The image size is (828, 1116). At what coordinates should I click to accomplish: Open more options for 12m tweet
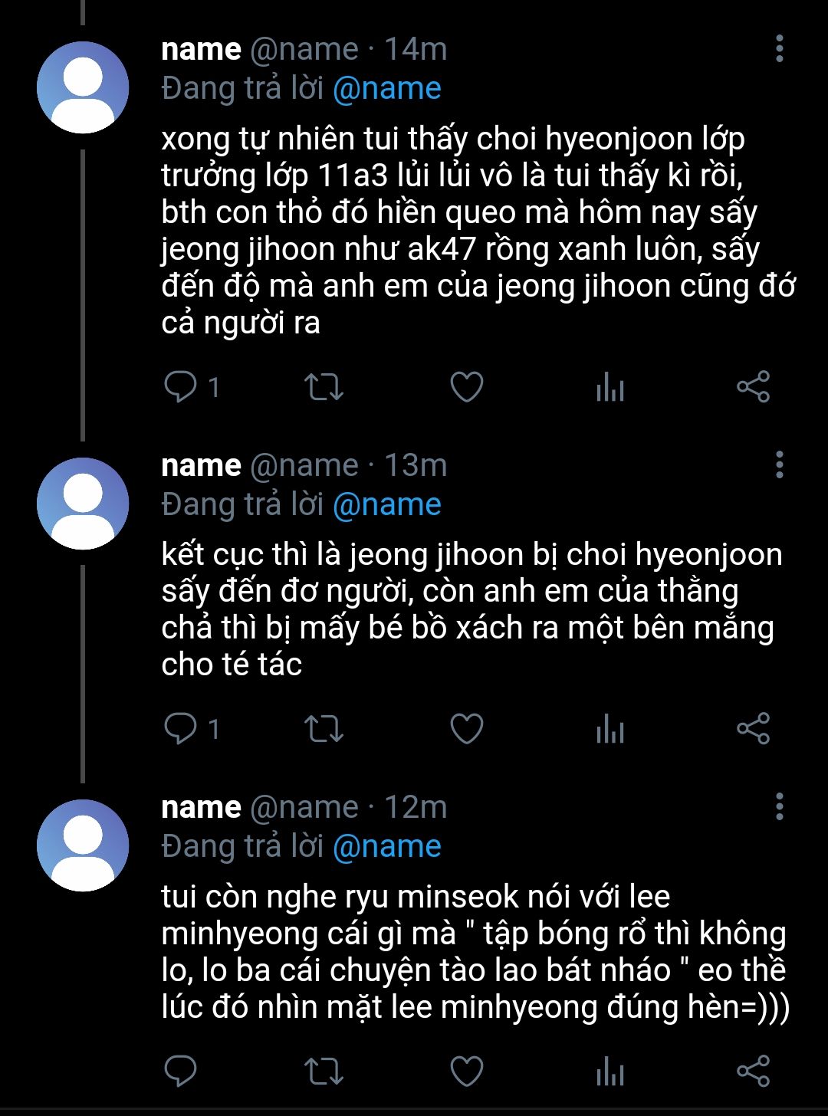click(779, 806)
